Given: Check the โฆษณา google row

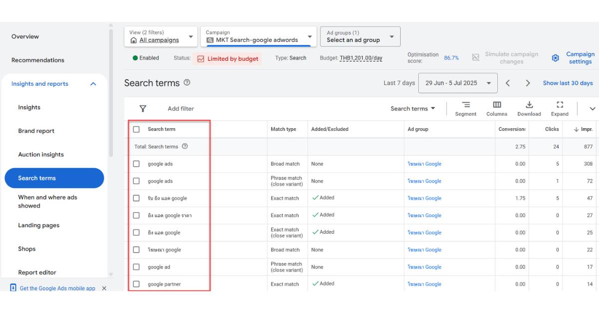Looking at the screenshot, I should pos(136,250).
